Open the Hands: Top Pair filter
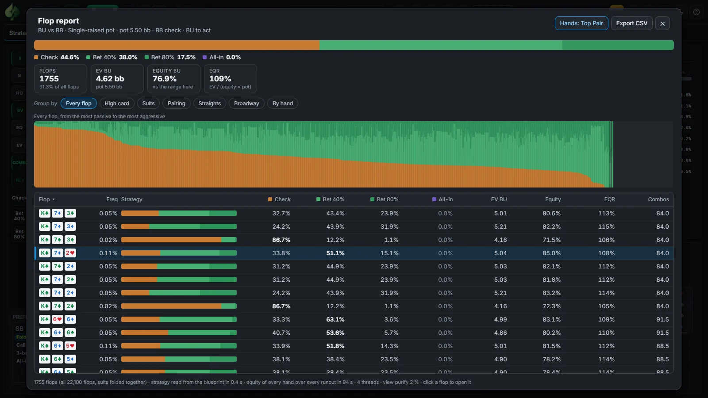Screen dimensions: 708x398 581,23
